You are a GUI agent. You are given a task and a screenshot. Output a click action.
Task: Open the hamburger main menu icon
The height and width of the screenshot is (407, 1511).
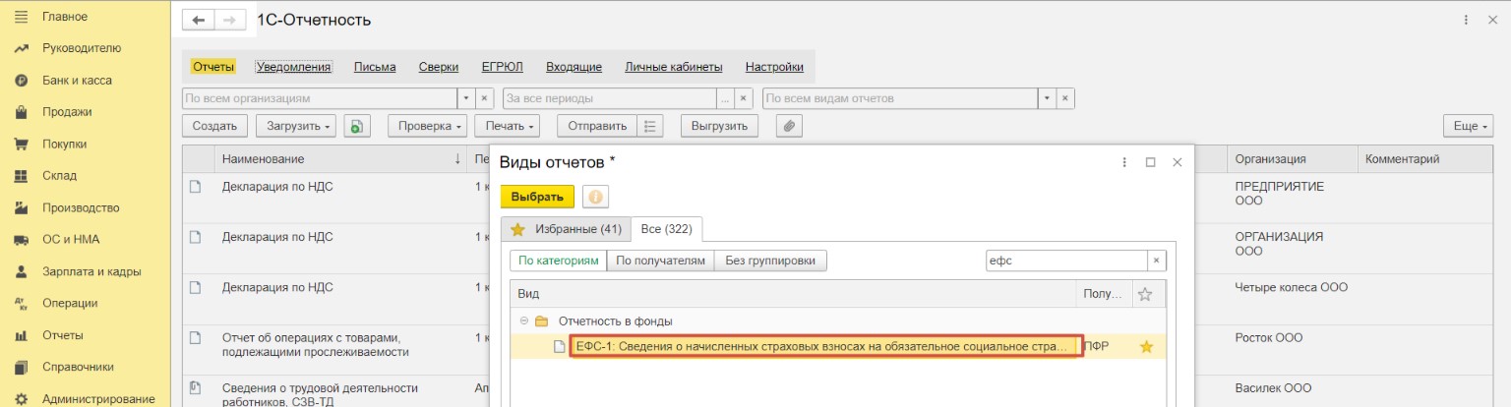20,17
